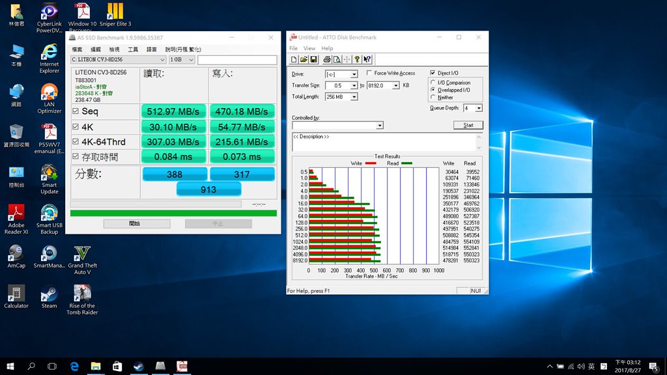
Task: Open the Calculator desktop icon
Action: [x=16, y=297]
